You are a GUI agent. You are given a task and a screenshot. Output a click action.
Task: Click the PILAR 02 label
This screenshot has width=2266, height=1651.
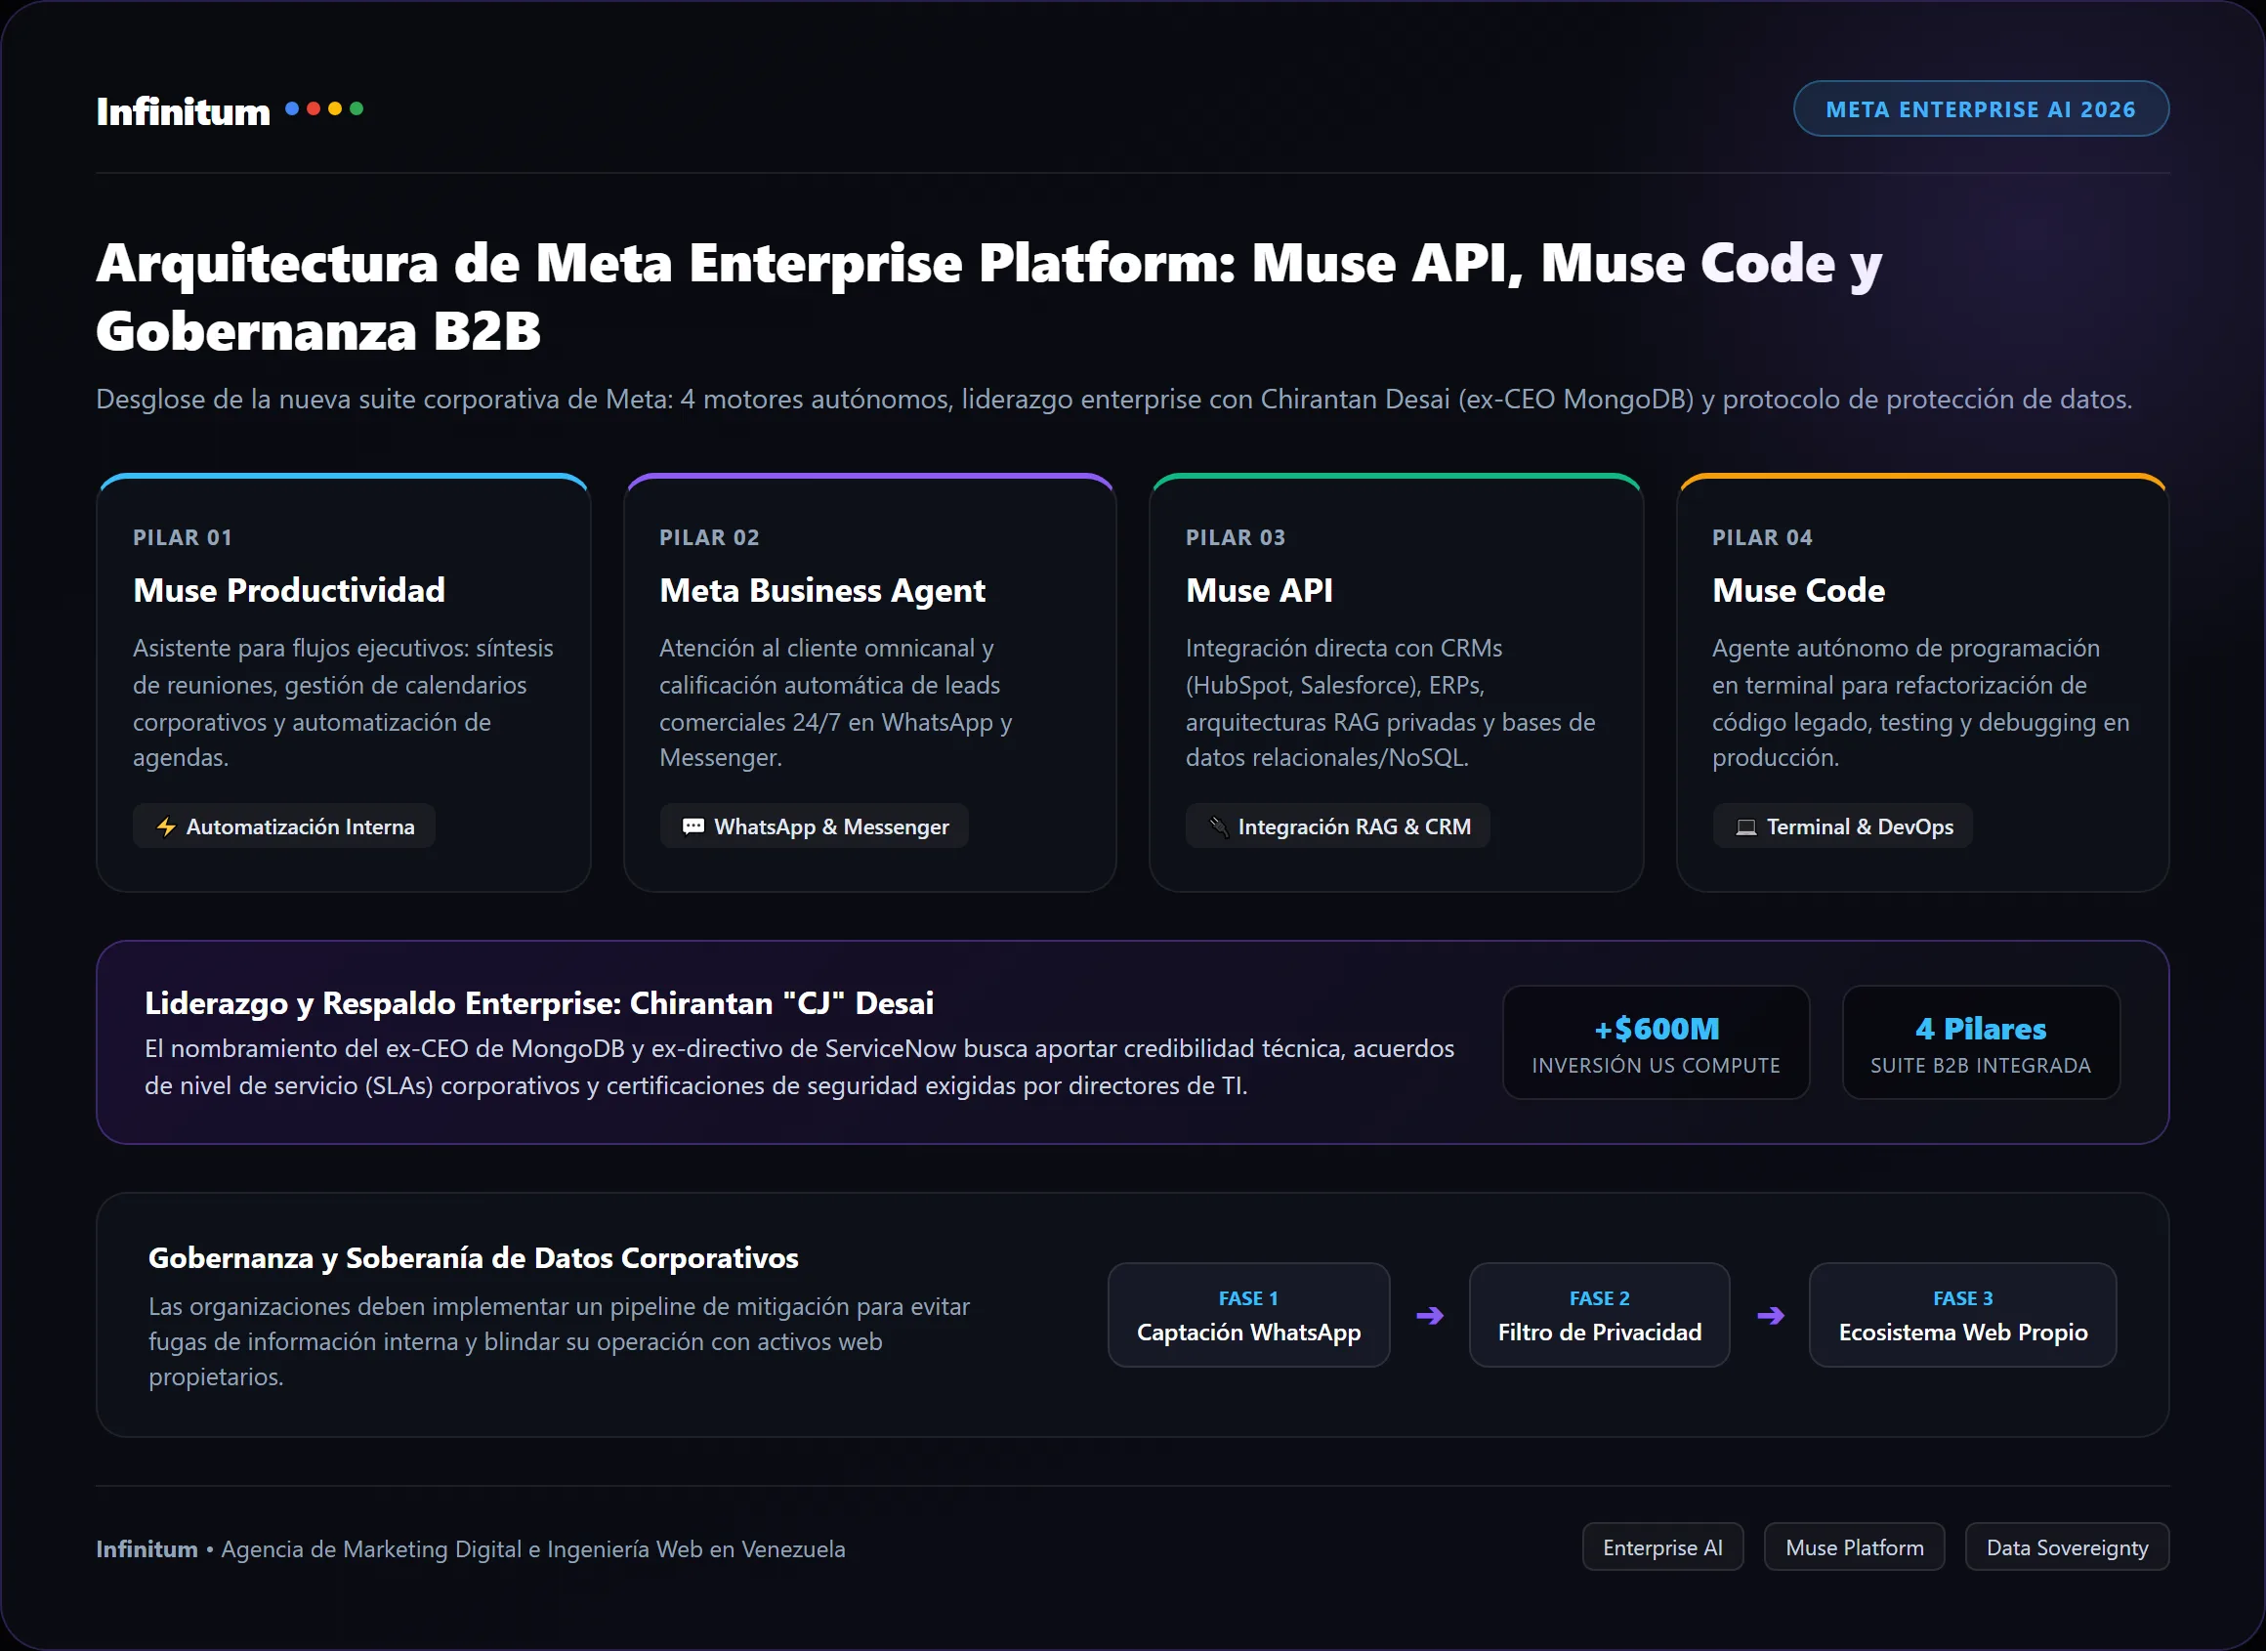pos(709,537)
